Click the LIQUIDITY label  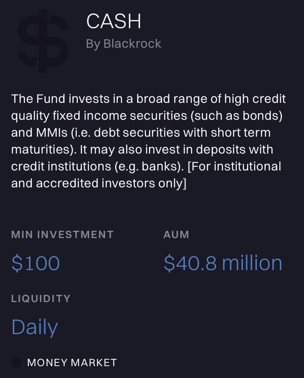point(41,298)
